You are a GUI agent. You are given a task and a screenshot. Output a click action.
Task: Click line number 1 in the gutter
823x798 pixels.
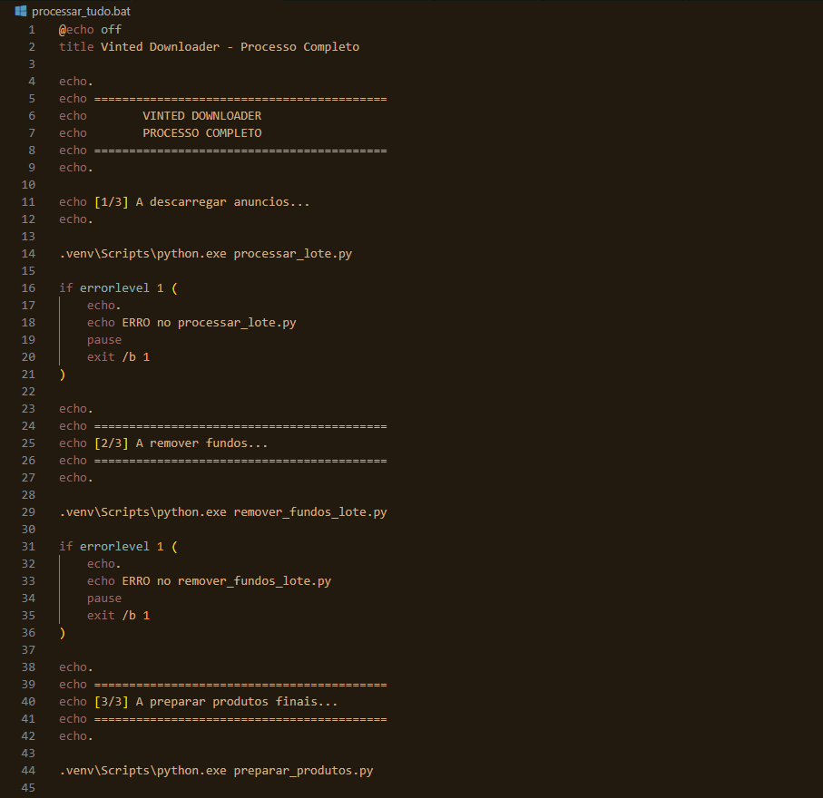click(x=32, y=30)
